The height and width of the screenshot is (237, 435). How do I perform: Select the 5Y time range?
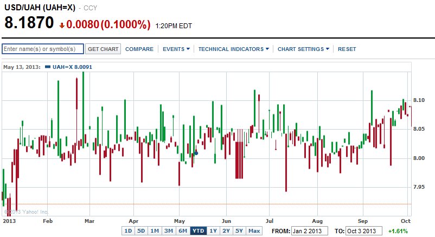tap(239, 231)
